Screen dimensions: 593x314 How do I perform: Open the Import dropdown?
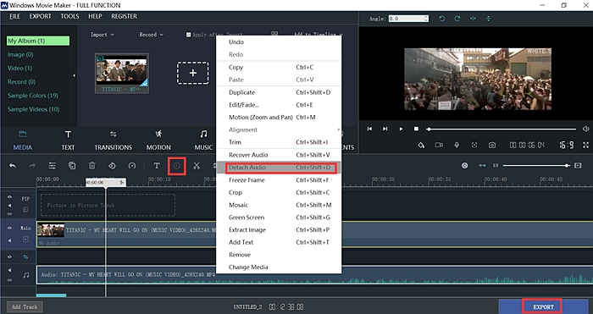(x=103, y=35)
